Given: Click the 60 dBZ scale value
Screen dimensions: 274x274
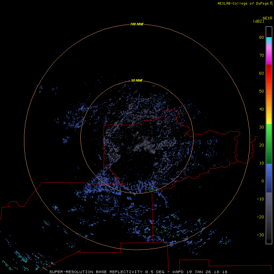Looking at the screenshot, I should pyautogui.click(x=262, y=73).
